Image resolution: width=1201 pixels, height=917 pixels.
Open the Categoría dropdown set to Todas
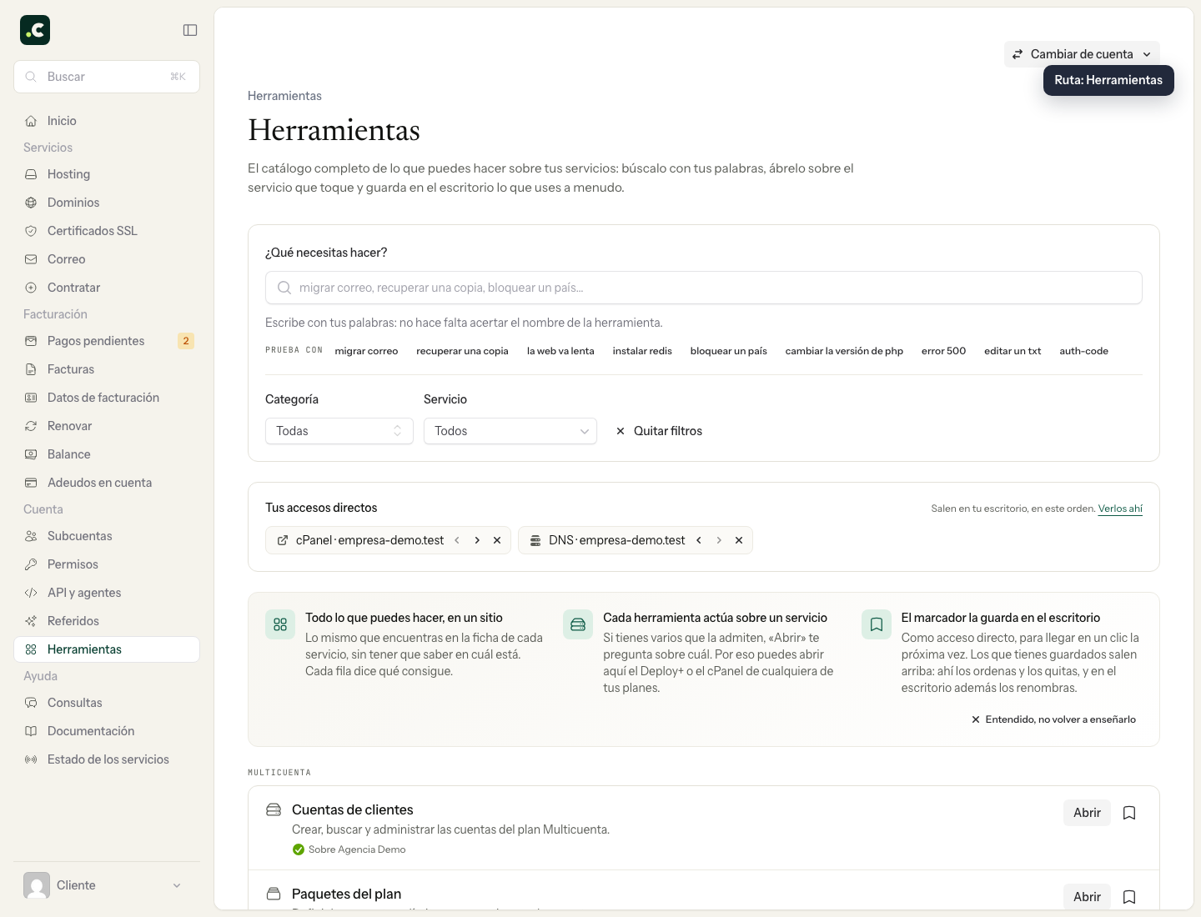(x=339, y=431)
